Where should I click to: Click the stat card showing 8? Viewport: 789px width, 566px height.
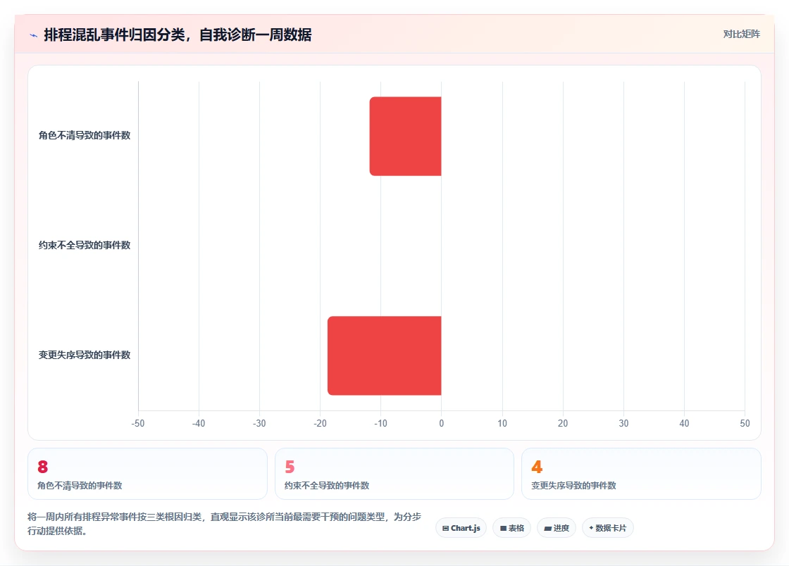click(147, 474)
